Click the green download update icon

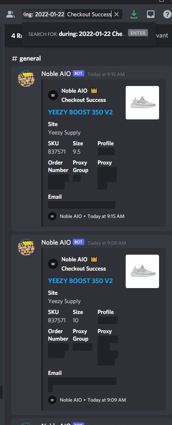[x=134, y=14]
